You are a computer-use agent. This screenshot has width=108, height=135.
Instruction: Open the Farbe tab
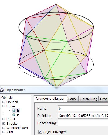[73, 99]
